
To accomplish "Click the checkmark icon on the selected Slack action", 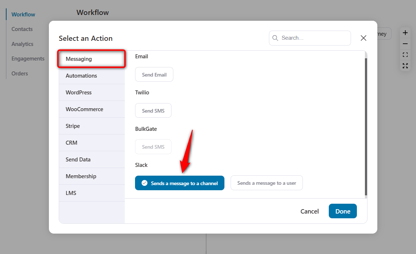I will pyautogui.click(x=145, y=183).
